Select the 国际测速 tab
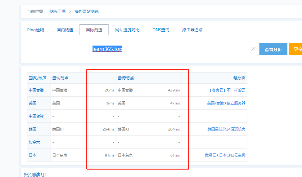 94,30
